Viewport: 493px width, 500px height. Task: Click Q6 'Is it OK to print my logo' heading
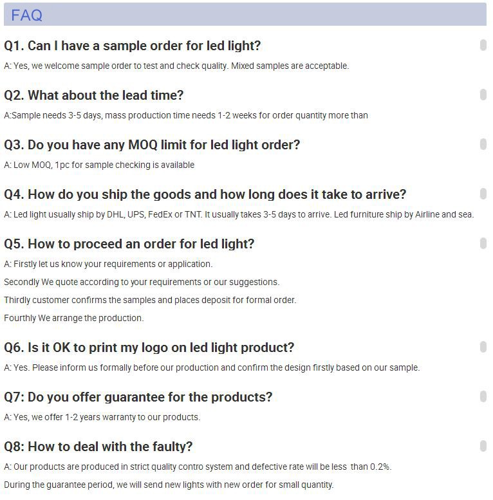pyautogui.click(x=149, y=347)
